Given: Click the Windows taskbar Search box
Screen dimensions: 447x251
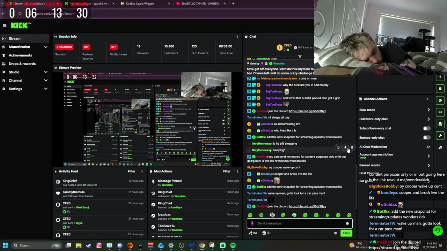Looking at the screenshot, I should [x=36, y=245].
